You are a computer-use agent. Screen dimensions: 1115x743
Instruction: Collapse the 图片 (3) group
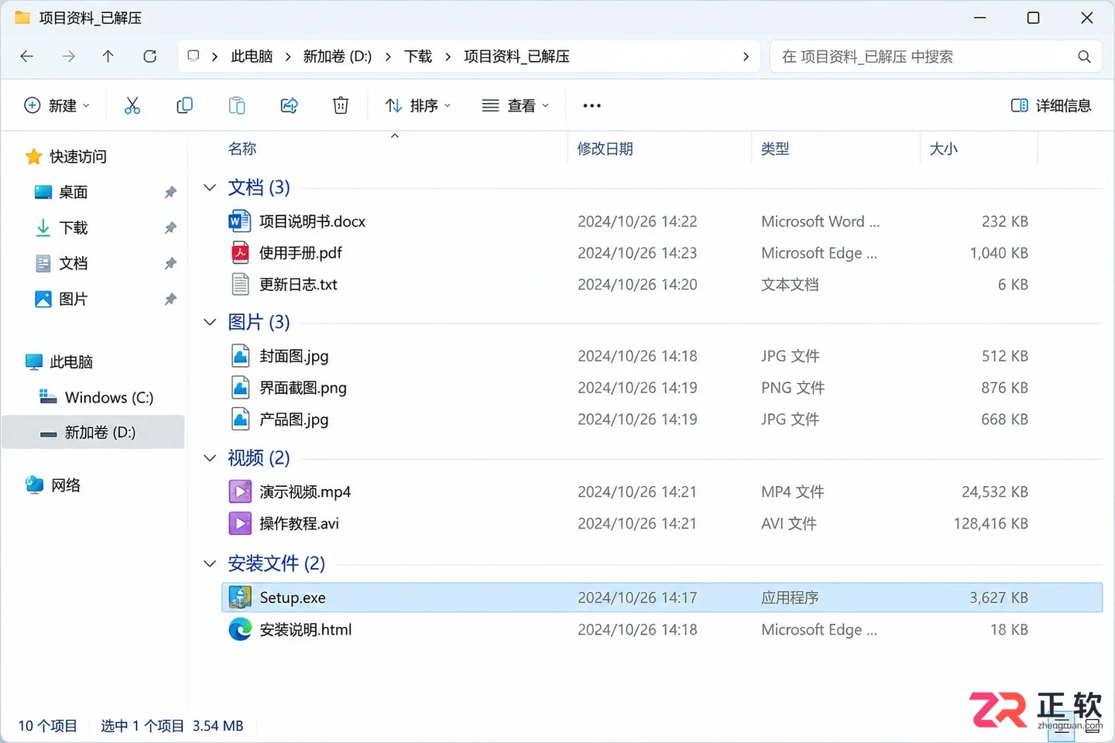point(210,322)
